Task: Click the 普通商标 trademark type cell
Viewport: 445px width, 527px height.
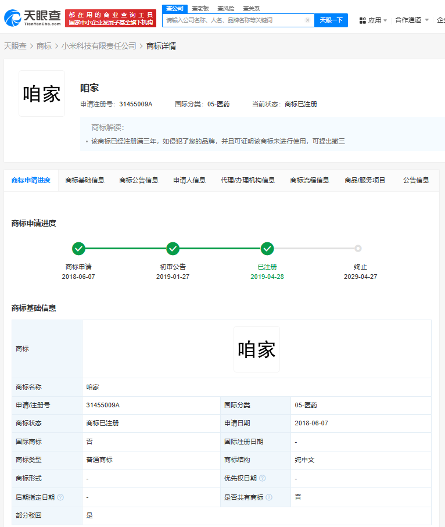Action: pos(151,460)
